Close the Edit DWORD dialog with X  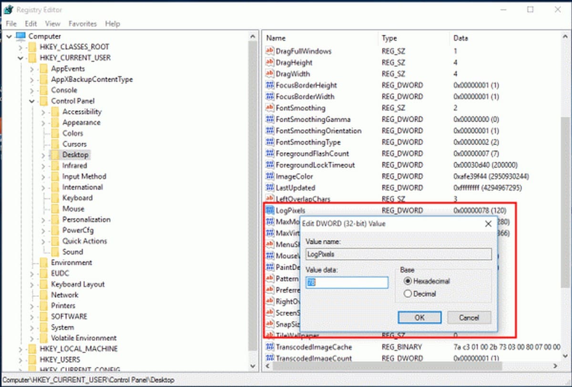(x=488, y=224)
